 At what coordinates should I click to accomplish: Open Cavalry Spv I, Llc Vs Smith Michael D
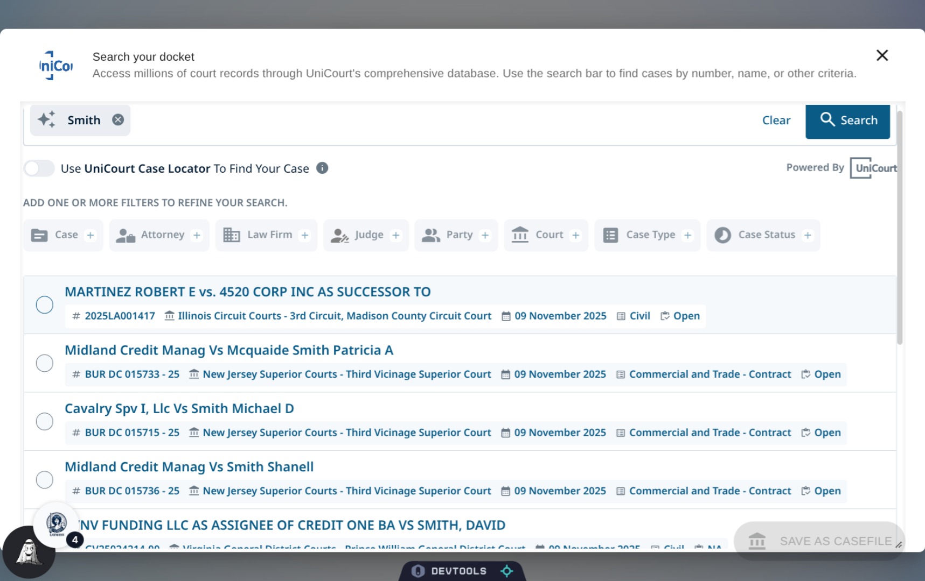point(179,409)
